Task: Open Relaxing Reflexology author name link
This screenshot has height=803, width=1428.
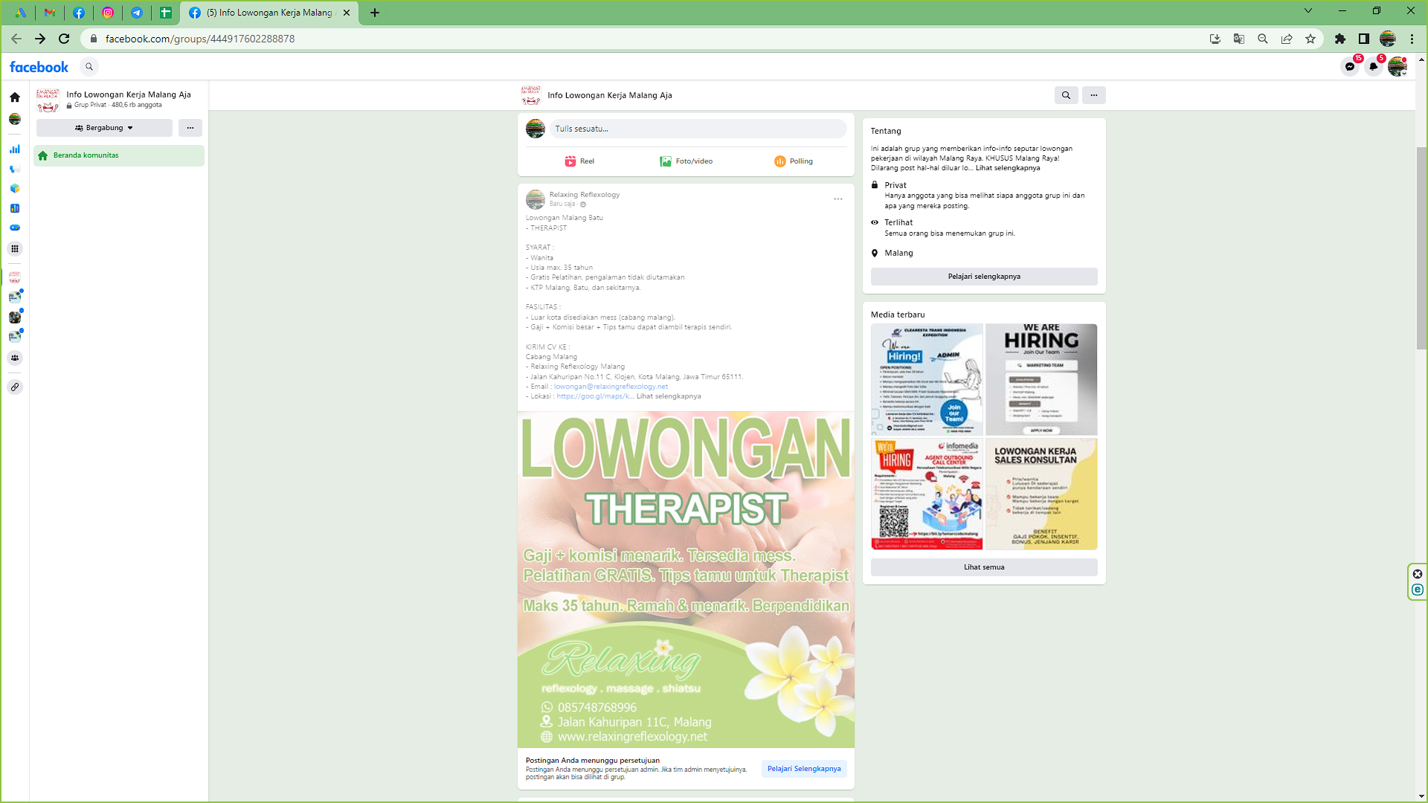Action: [585, 195]
